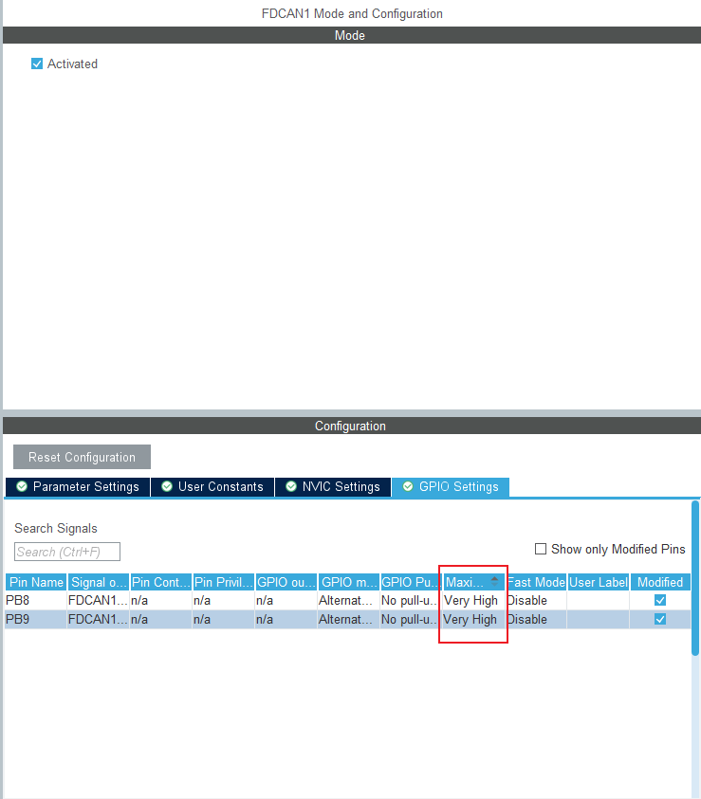The height and width of the screenshot is (799, 701).
Task: Click the check icon on GPIO Settings tab
Action: (x=408, y=486)
